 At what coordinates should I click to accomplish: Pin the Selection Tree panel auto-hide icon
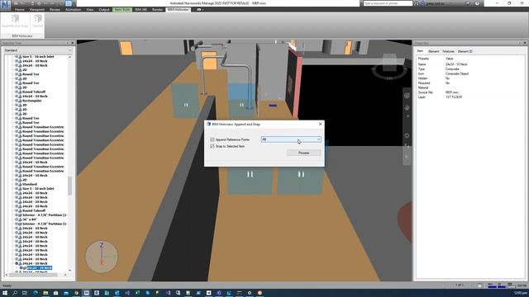point(67,43)
